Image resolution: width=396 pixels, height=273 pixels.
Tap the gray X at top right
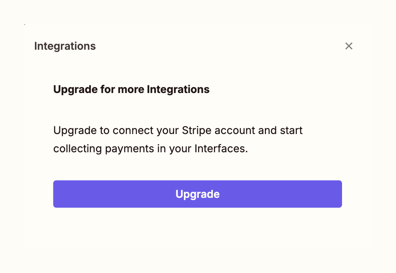[349, 46]
